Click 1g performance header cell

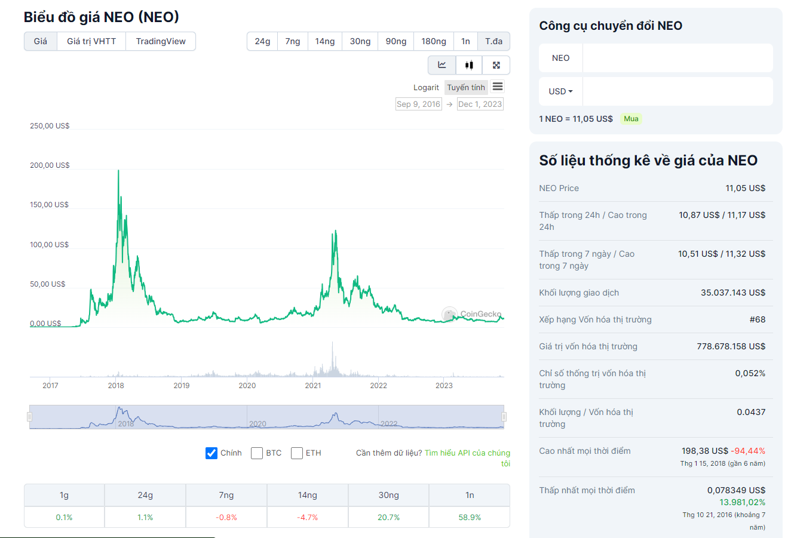pos(64,495)
